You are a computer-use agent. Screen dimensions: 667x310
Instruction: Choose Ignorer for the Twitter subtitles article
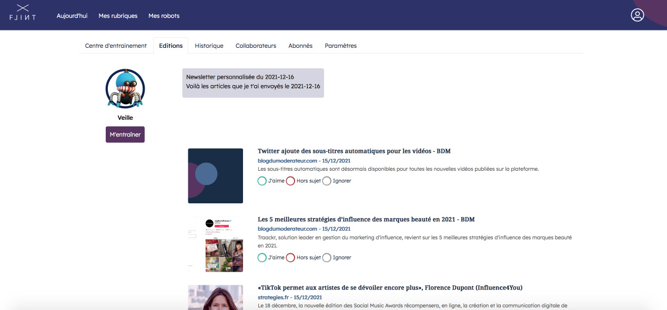[x=327, y=181]
